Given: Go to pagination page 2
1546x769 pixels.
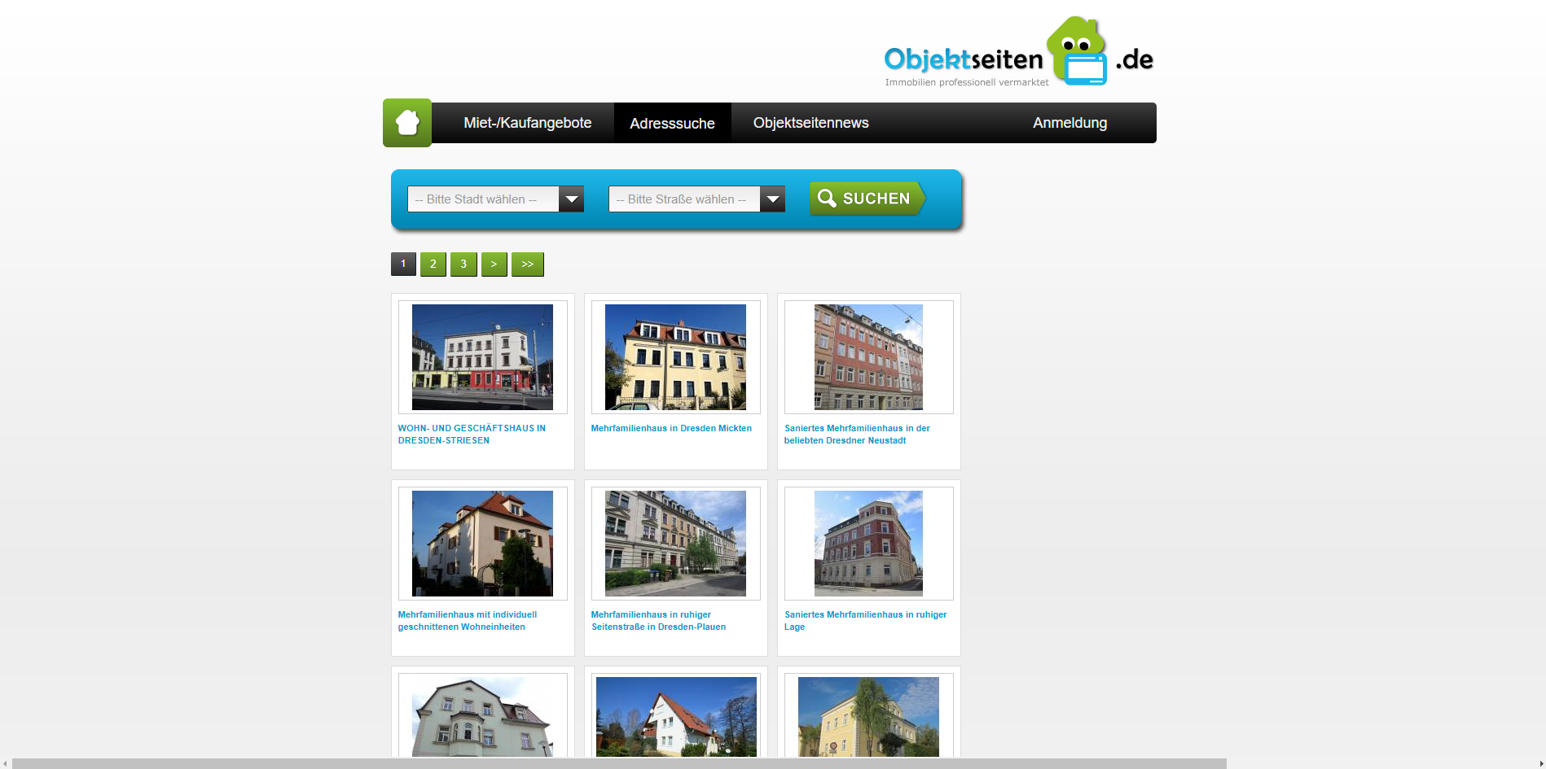Looking at the screenshot, I should [x=433, y=264].
